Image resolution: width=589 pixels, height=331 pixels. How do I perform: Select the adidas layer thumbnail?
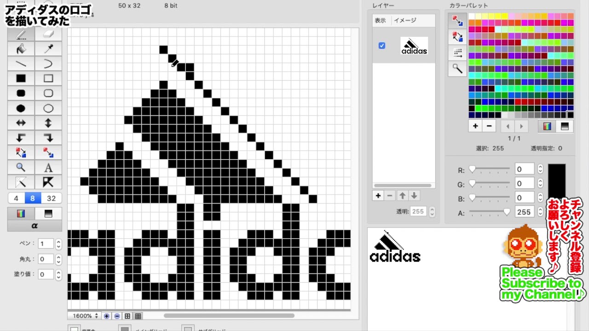tap(414, 46)
